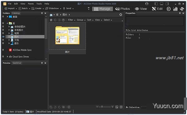The image size is (187, 115).
Task: Open the Panes menu
Action: click(31, 4)
